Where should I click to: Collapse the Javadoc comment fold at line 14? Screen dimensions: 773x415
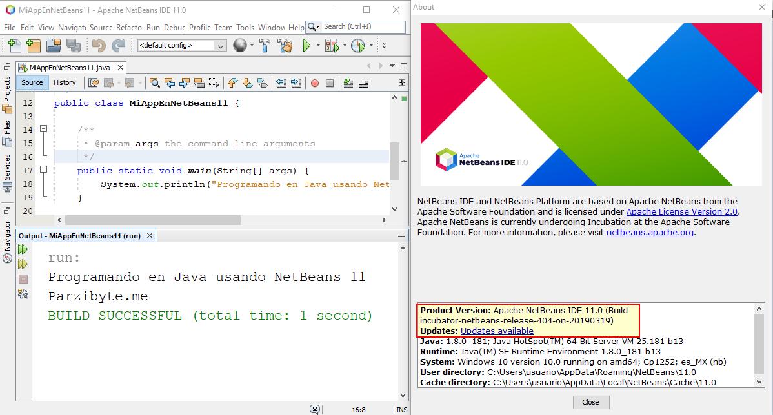[x=43, y=128]
